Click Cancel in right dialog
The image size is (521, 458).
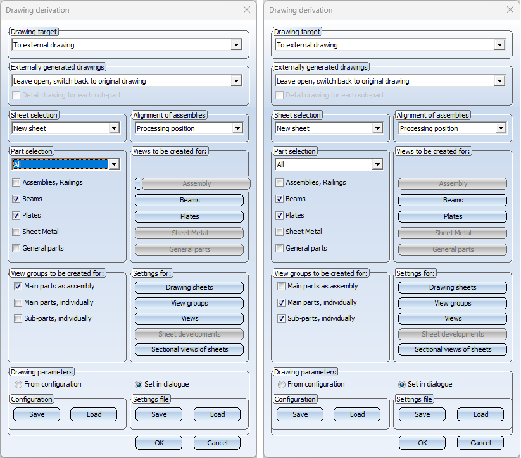pyautogui.click(x=480, y=443)
